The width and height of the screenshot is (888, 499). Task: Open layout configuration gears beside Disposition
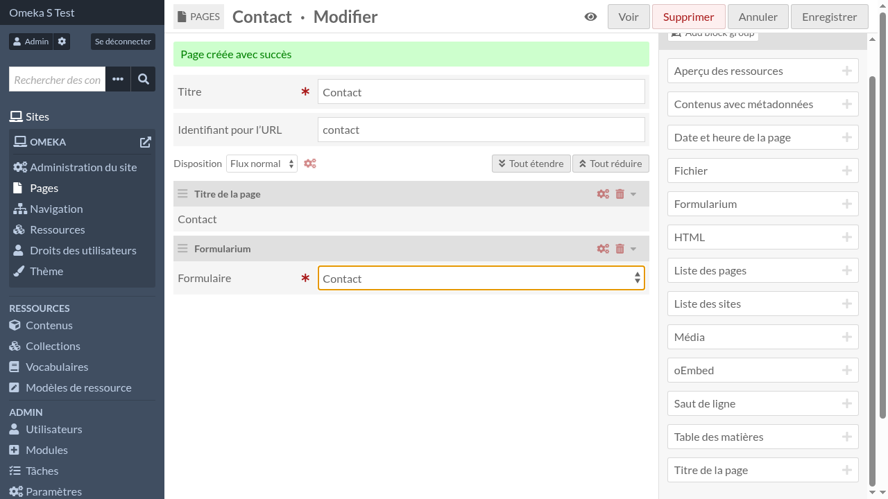point(310,164)
